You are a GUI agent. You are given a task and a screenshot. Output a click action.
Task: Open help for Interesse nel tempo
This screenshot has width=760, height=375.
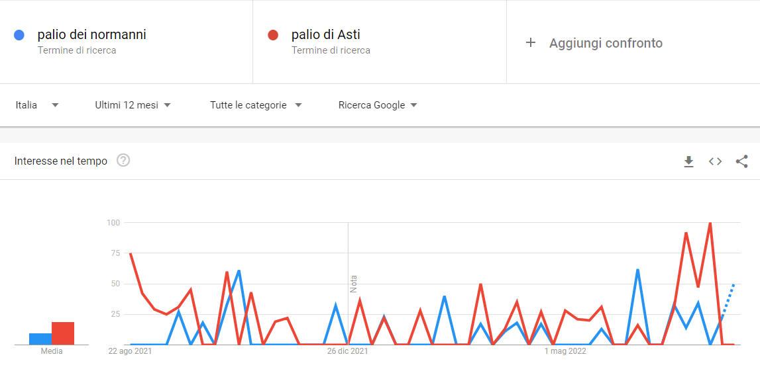[124, 160]
